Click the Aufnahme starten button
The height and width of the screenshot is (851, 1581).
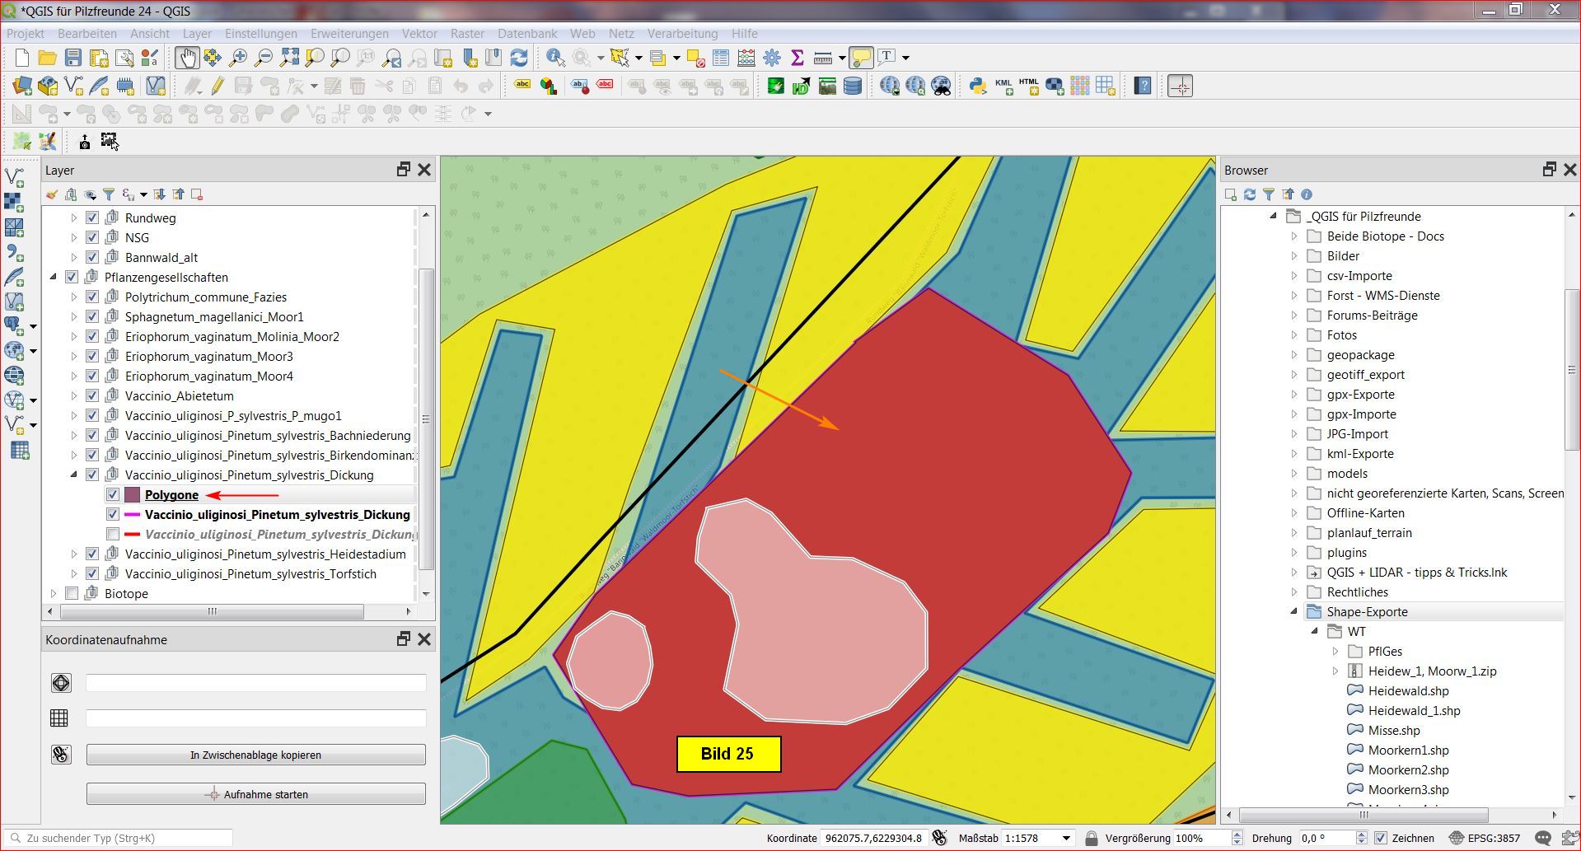click(255, 794)
